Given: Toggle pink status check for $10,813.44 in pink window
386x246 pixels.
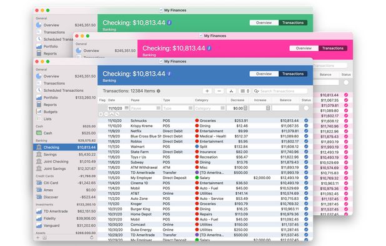Looking at the screenshot, I should point(346,95).
